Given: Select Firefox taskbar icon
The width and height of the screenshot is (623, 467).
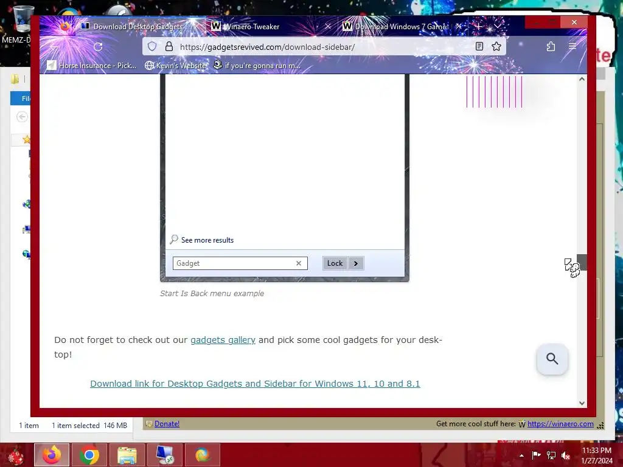Looking at the screenshot, I should tap(52, 455).
